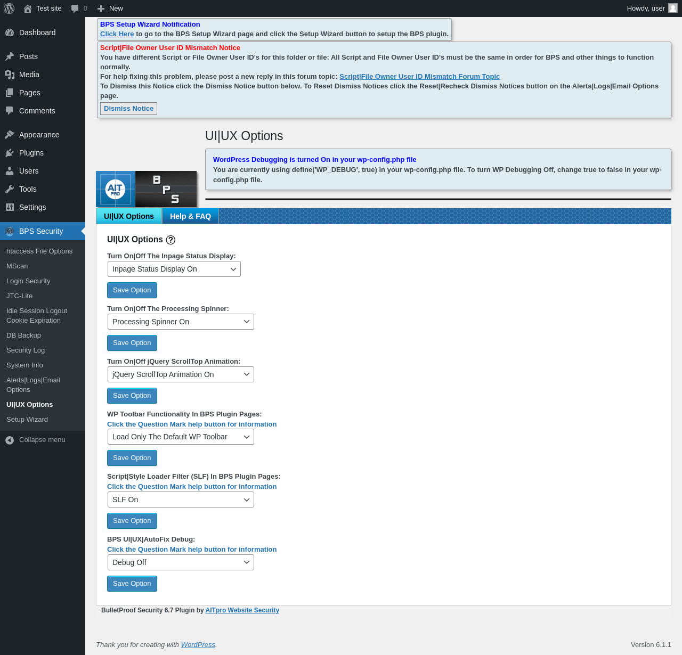Screen dimensions: 682x655
Task: Click the user avatar icon
Action: (x=673, y=8)
